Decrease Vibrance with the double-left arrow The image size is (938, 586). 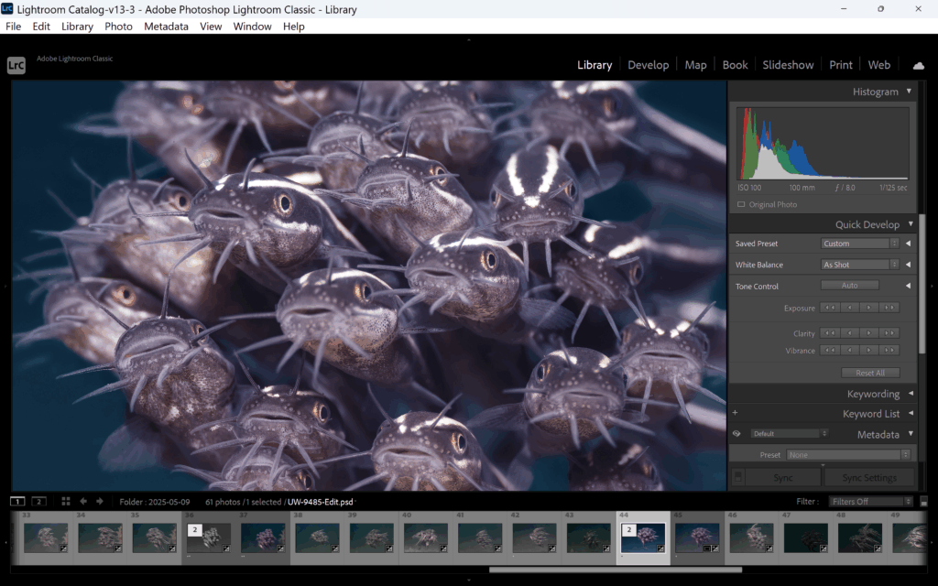point(830,350)
